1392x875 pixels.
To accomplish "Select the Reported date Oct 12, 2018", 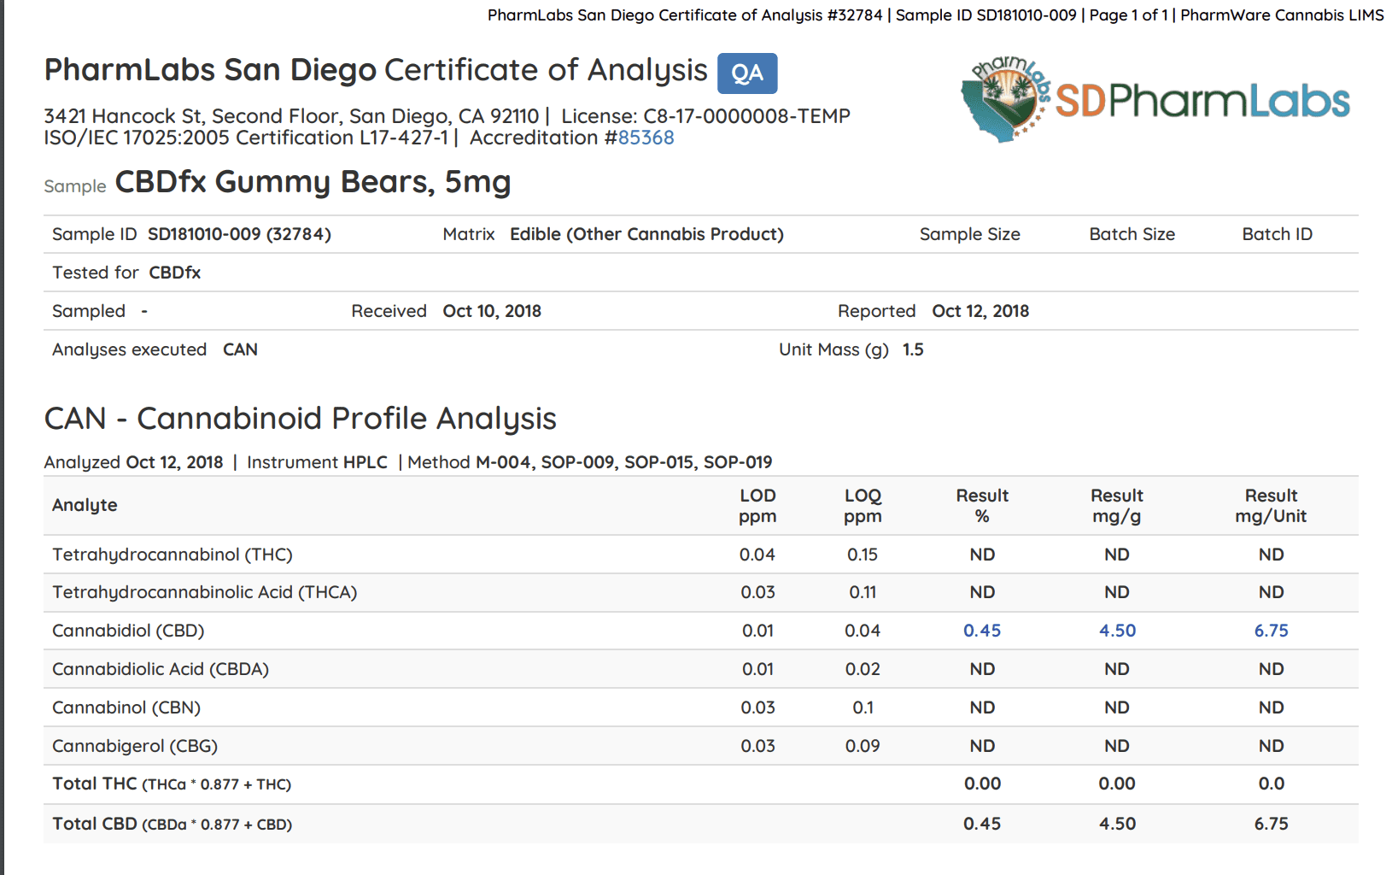I will [980, 311].
